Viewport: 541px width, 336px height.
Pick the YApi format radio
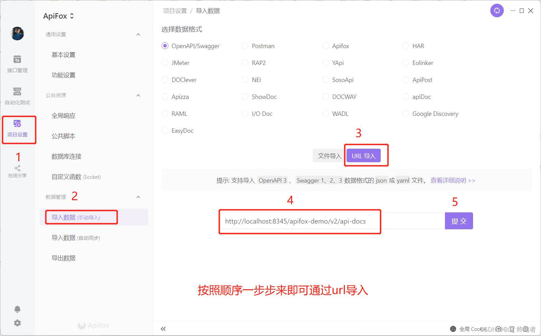click(x=326, y=63)
